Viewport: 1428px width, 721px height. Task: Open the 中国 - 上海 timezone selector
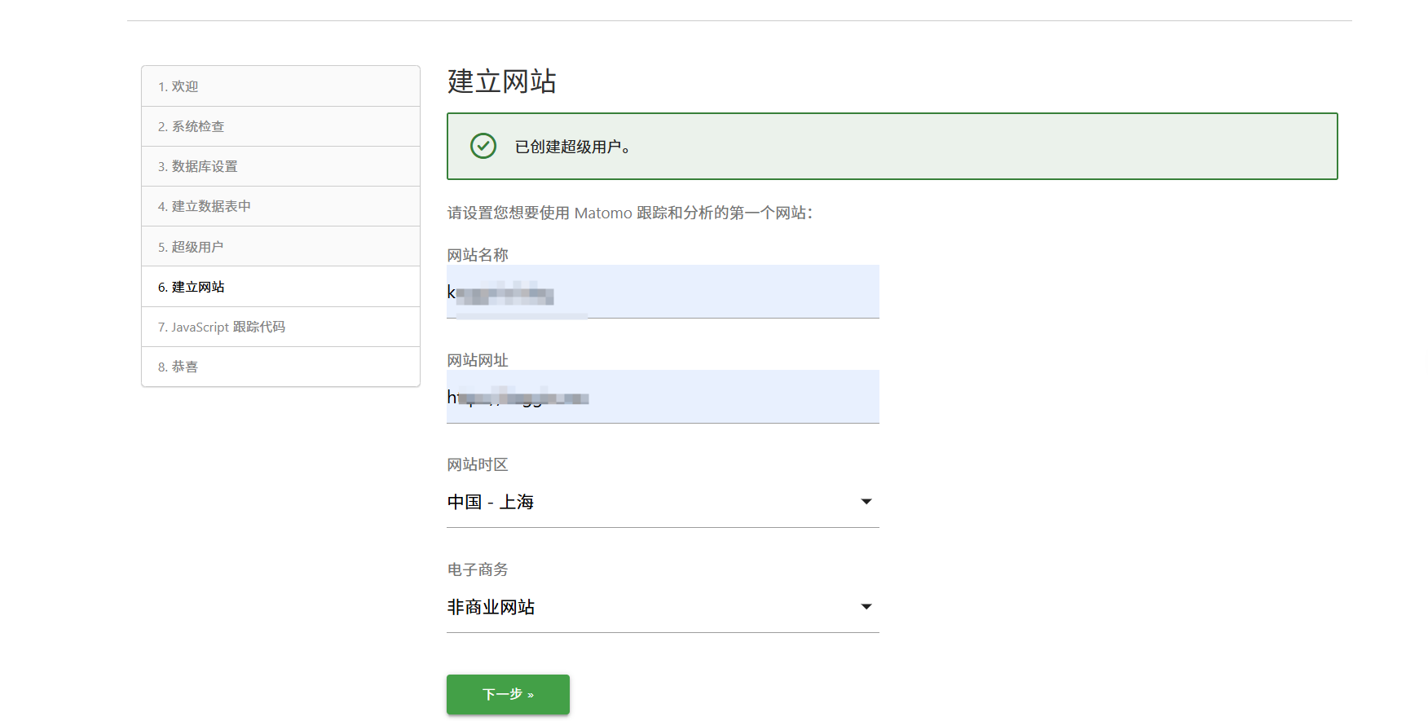pyautogui.click(x=652, y=503)
